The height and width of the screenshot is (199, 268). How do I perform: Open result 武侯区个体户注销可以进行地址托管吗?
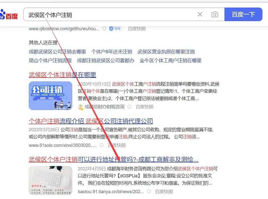pos(114,159)
